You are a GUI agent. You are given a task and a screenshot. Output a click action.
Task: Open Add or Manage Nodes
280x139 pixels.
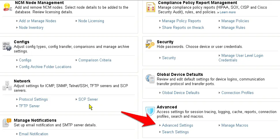[37, 21]
